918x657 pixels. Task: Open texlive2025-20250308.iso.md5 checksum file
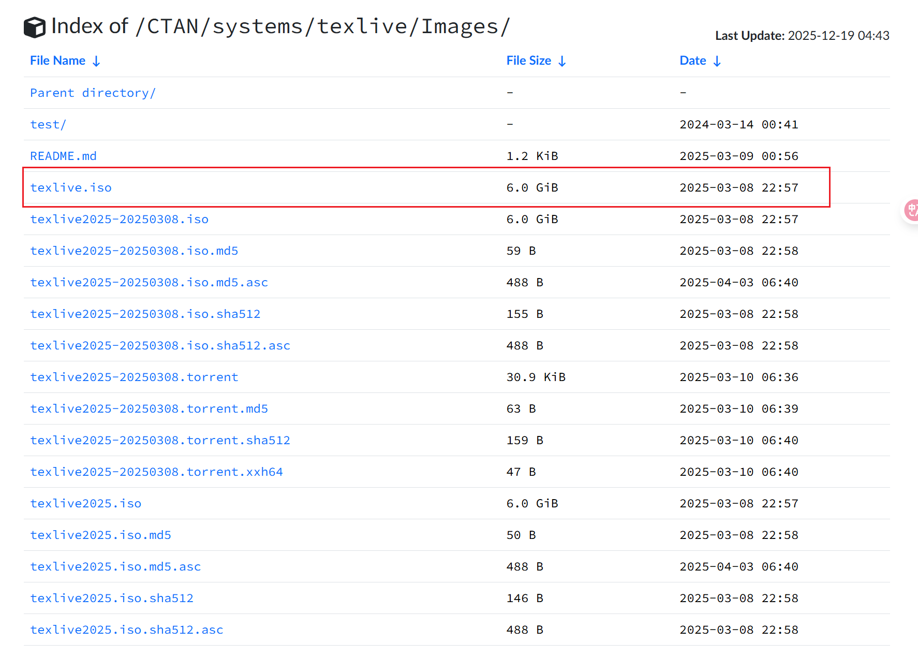coord(134,251)
